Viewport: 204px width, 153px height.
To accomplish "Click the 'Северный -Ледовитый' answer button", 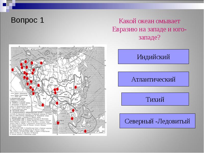I will tap(157, 121).
